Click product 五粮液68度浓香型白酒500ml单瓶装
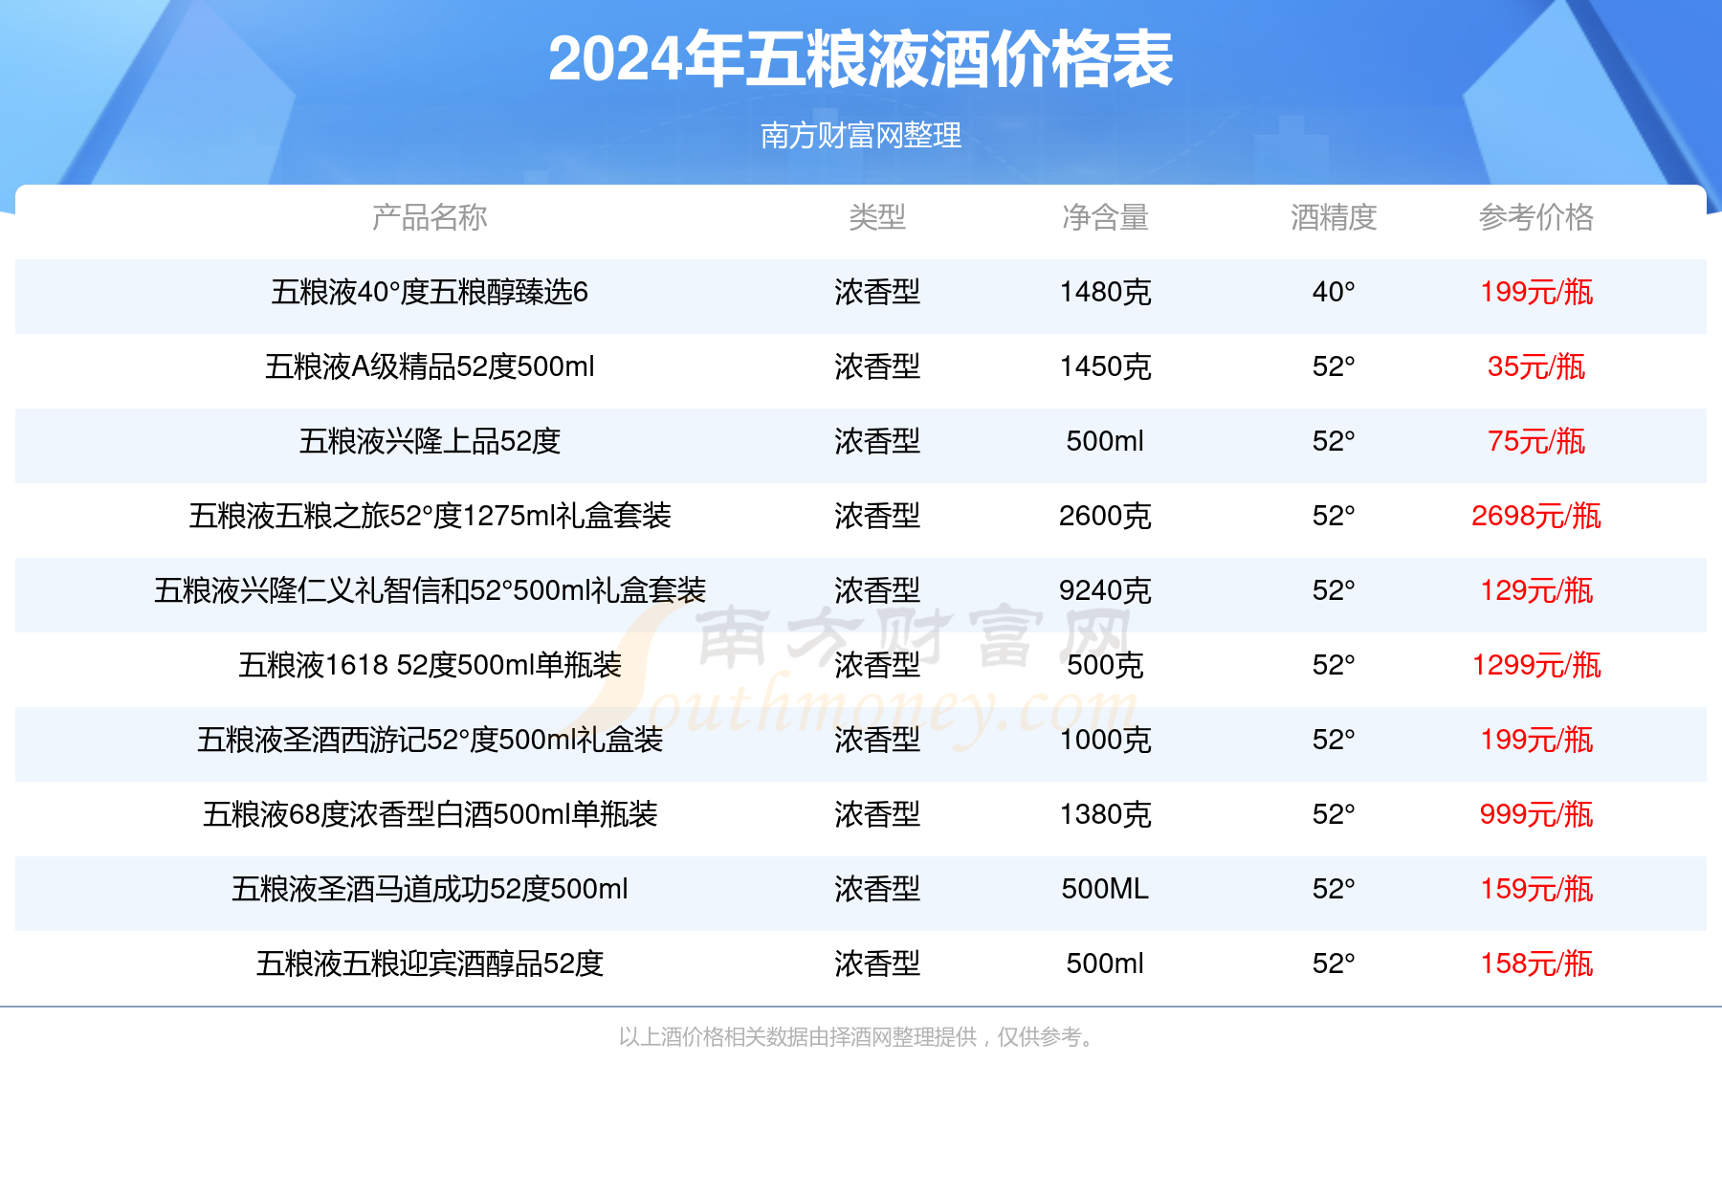 (x=430, y=814)
